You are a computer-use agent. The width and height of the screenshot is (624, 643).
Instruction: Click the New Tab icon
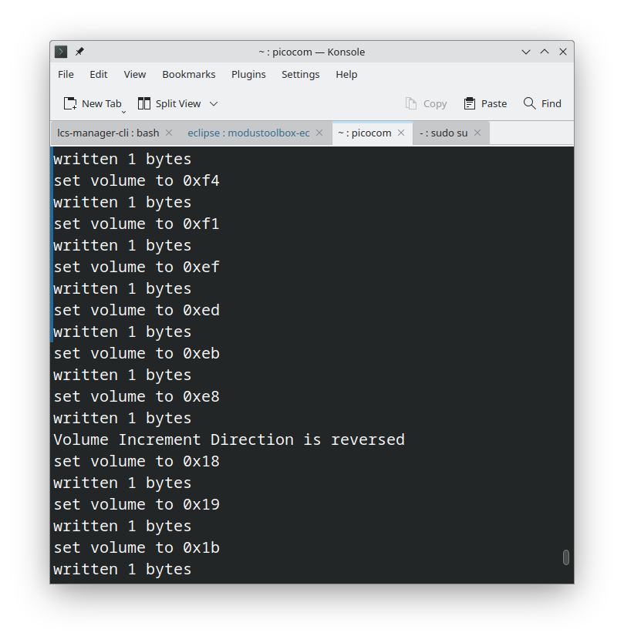point(70,103)
